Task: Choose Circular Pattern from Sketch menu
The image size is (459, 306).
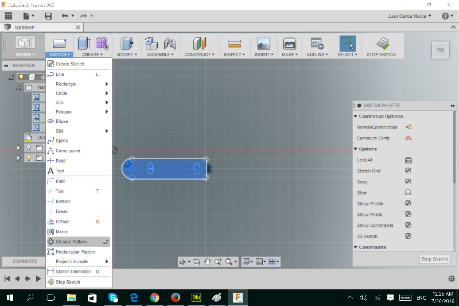Action: 78,242
